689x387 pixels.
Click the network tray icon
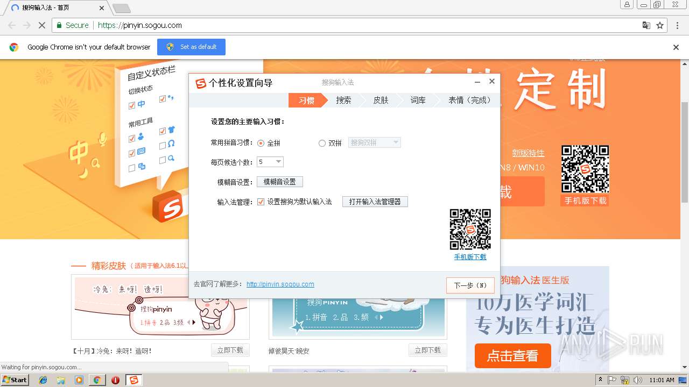[625, 380]
